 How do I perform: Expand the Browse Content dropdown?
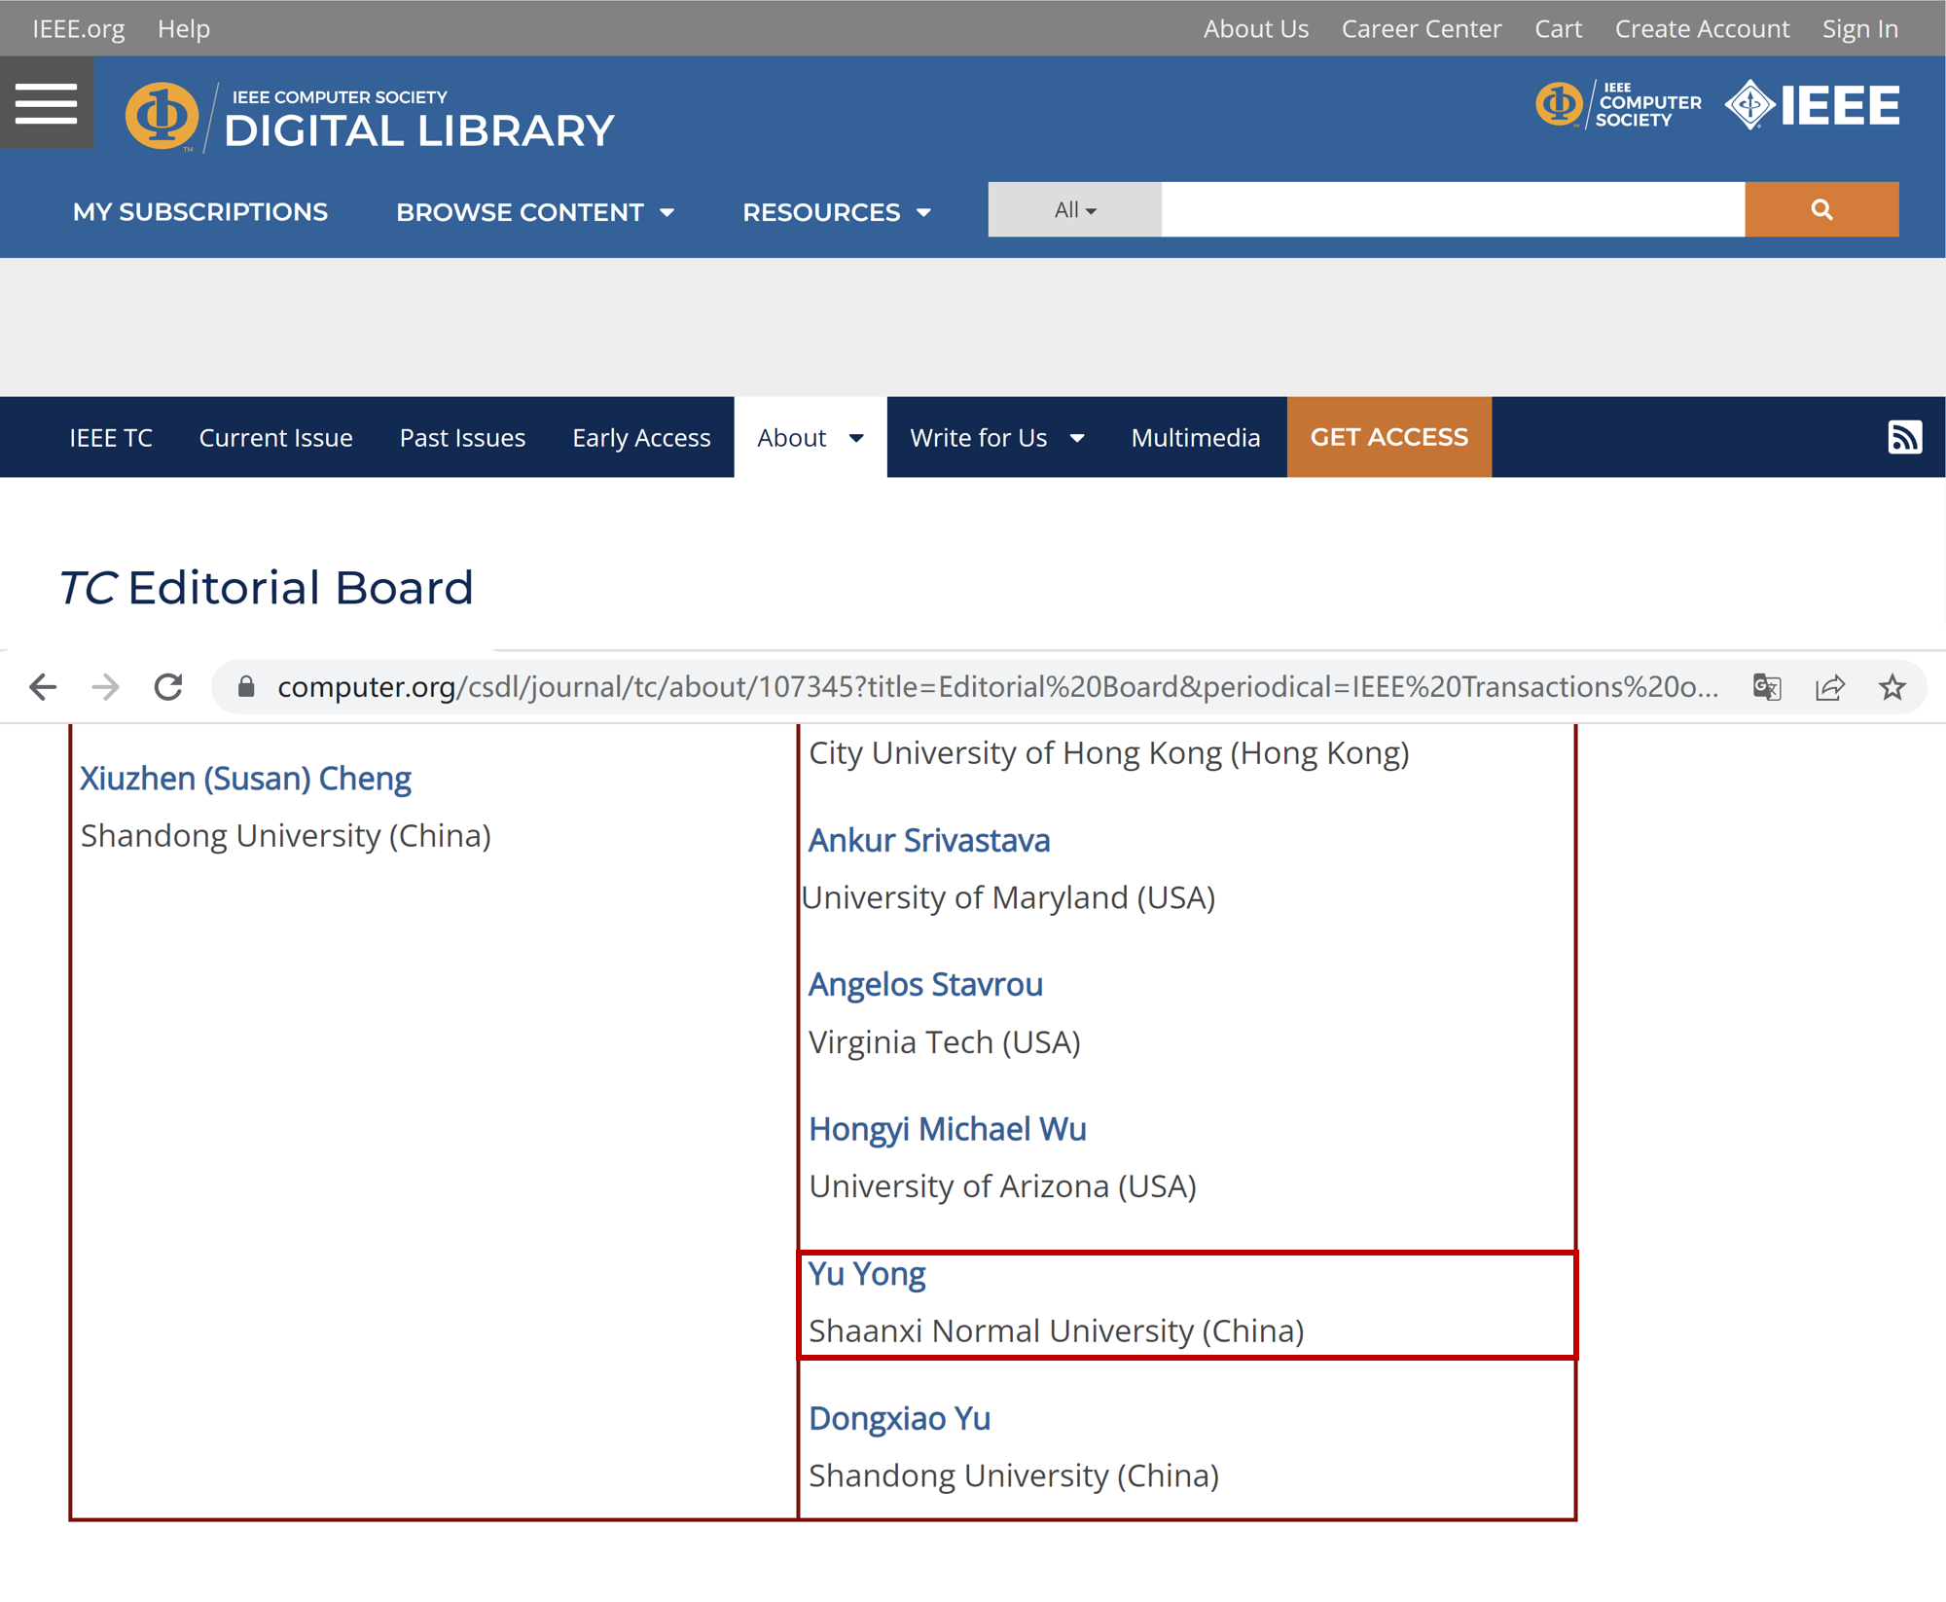pyautogui.click(x=534, y=212)
